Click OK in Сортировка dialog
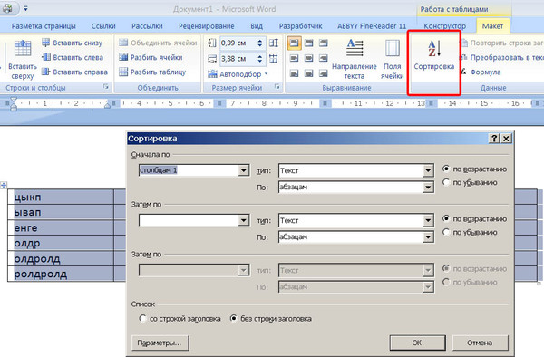544x357 pixels. (x=417, y=343)
